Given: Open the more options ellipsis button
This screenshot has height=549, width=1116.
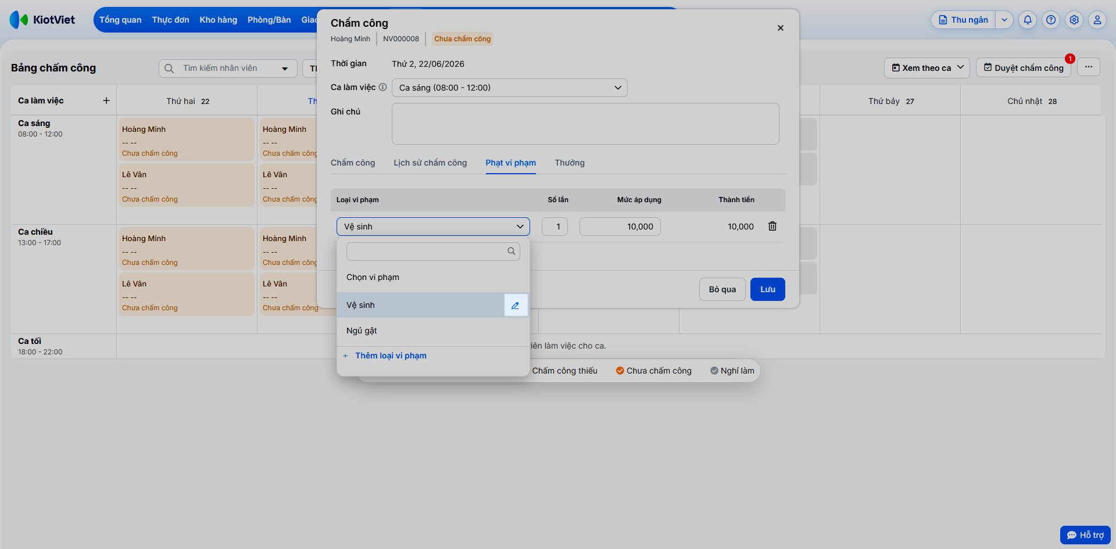Looking at the screenshot, I should tap(1089, 67).
